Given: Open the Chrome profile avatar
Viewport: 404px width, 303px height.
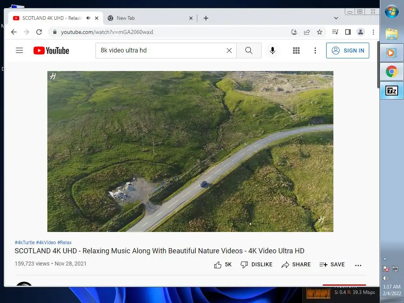Looking at the screenshot, I should [x=361, y=32].
